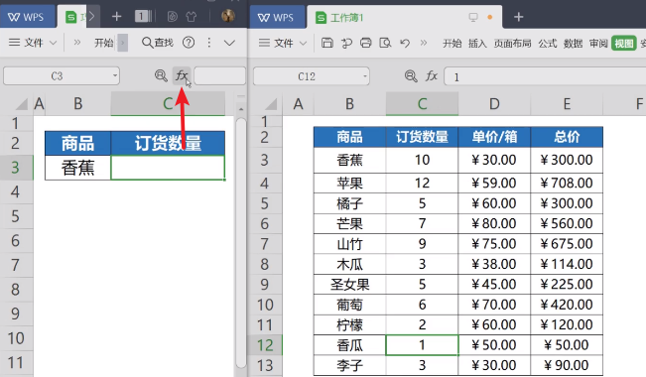
Task: Open the name box dropdown showing C3
Action: [115, 75]
